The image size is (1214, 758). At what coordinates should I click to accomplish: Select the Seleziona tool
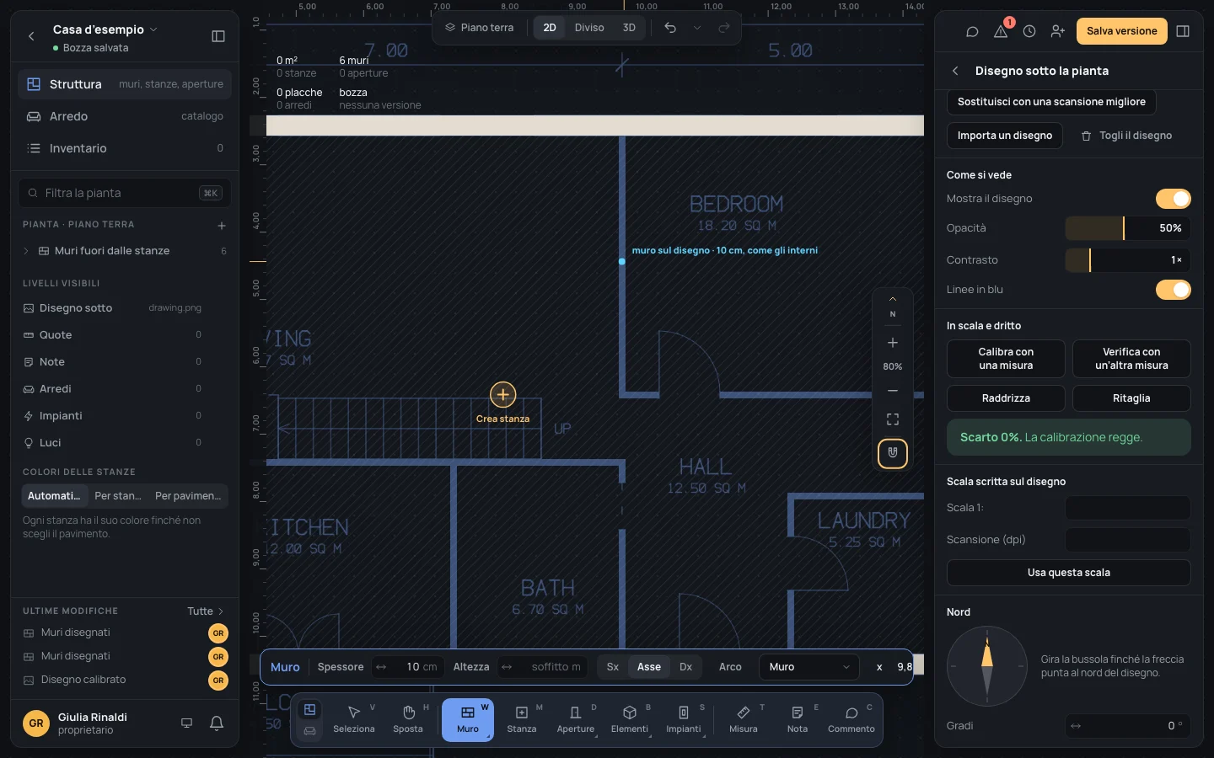[x=354, y=719]
